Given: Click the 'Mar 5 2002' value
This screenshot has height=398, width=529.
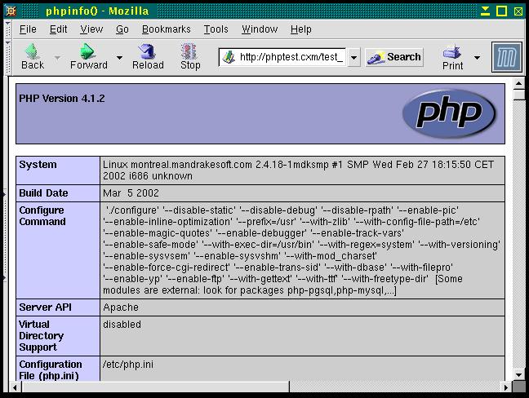Looking at the screenshot, I should tap(131, 193).
